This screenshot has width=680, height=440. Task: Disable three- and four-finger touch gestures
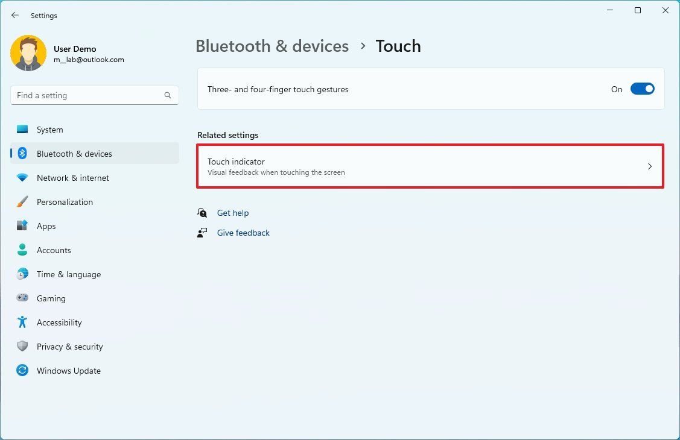click(x=642, y=89)
